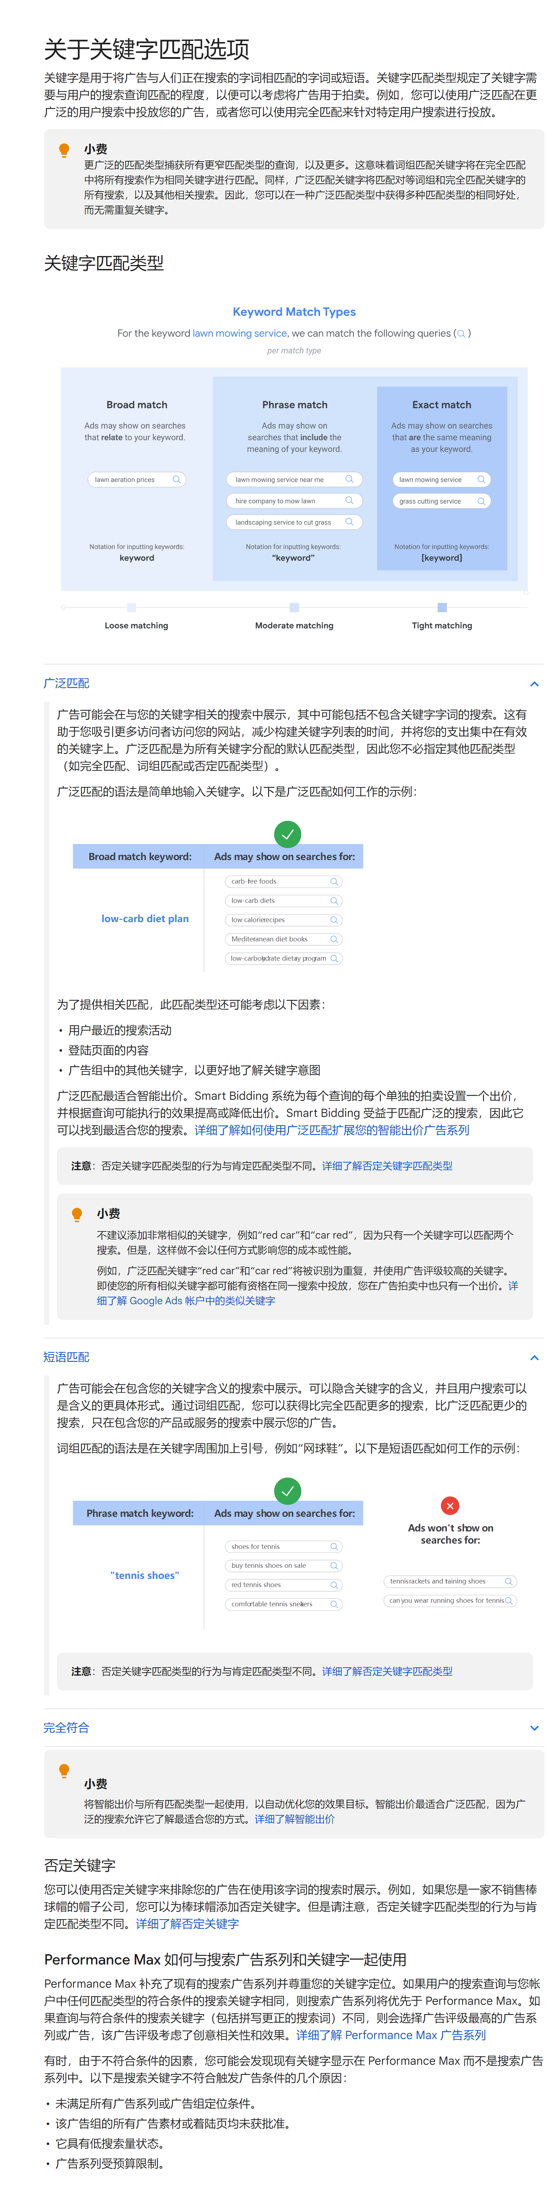Click search icon in low-carb diets box
This screenshot has height=2191, width=547.
(334, 901)
